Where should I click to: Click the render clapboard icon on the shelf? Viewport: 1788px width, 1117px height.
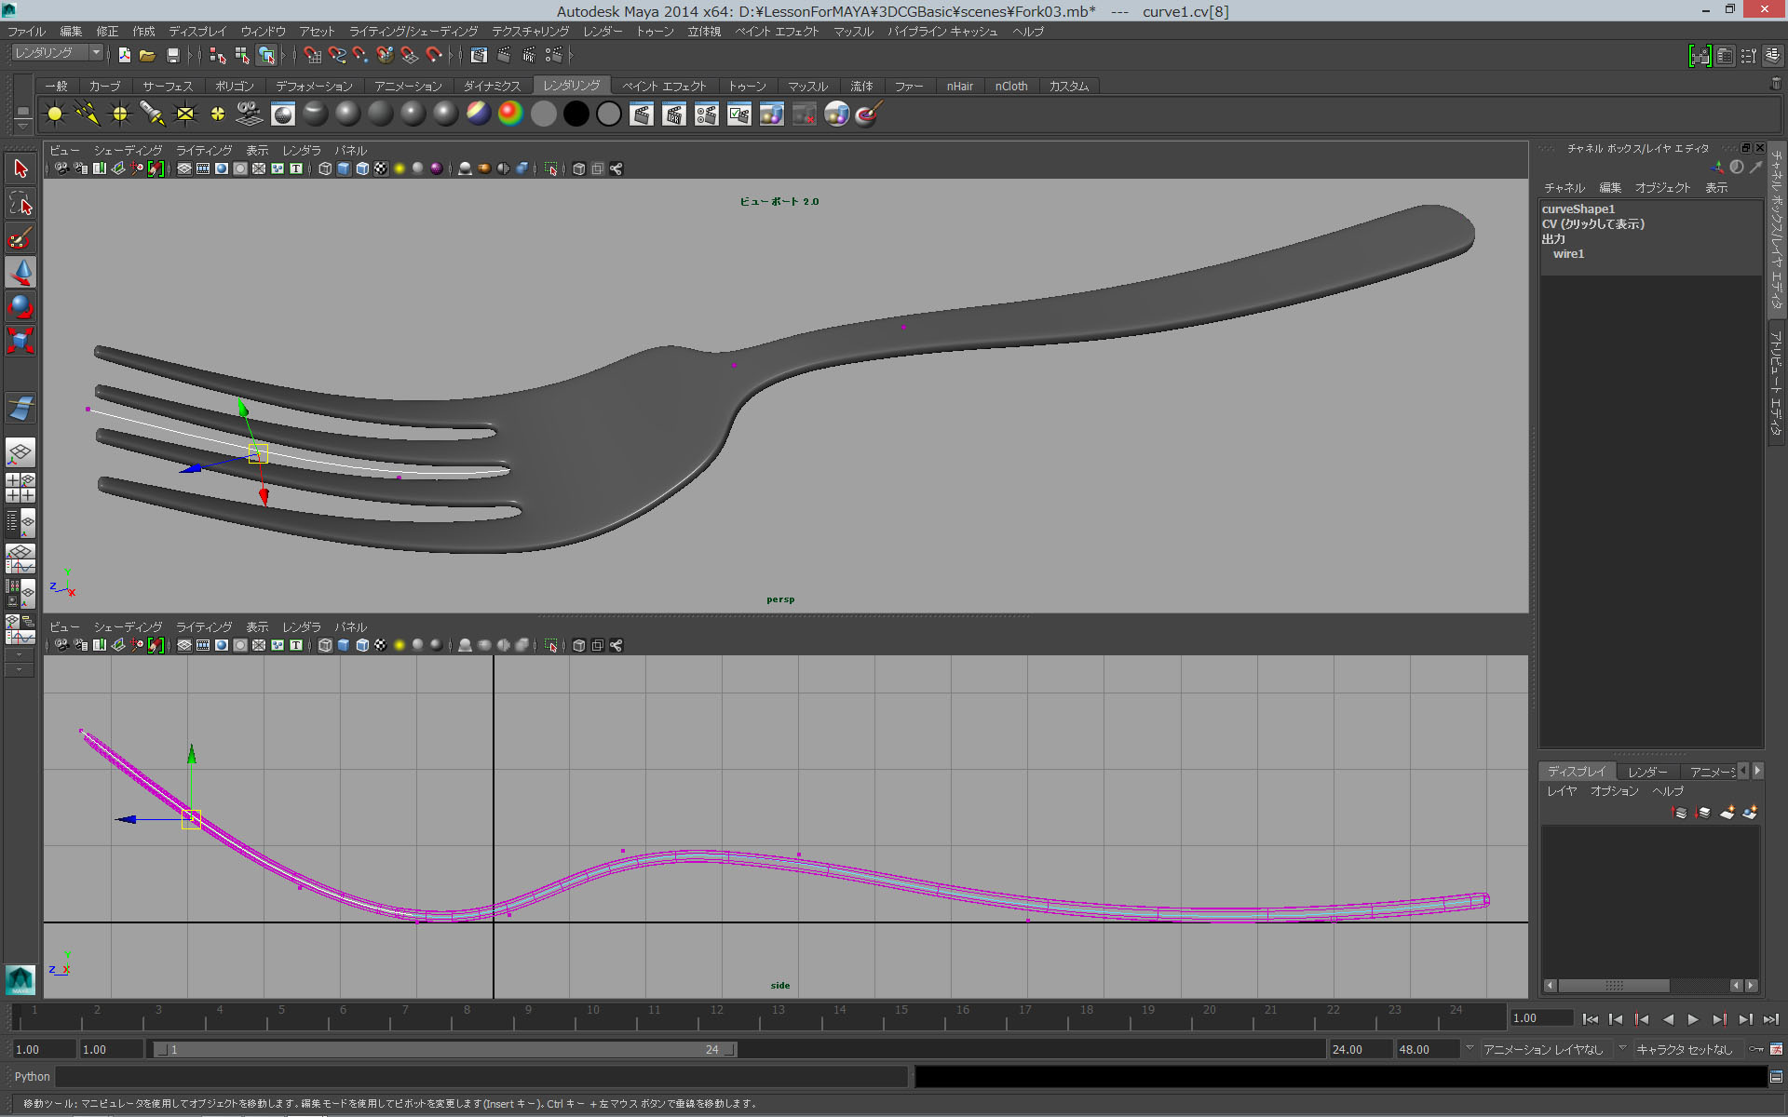click(642, 114)
